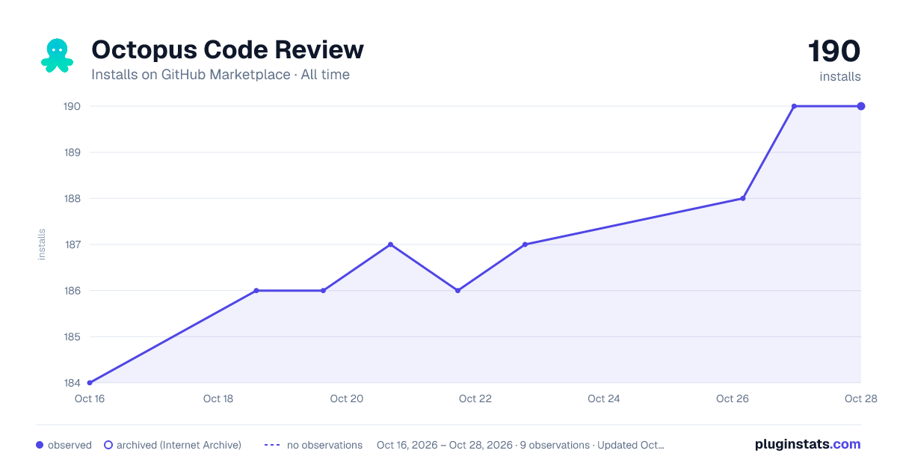The image size is (897, 471).
Task: Click the Oct 22 x-axis label
Action: tap(475, 398)
